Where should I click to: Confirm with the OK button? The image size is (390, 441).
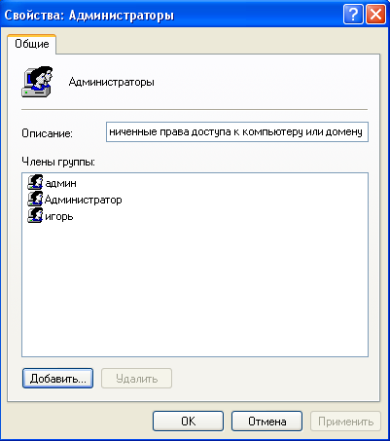(x=188, y=422)
